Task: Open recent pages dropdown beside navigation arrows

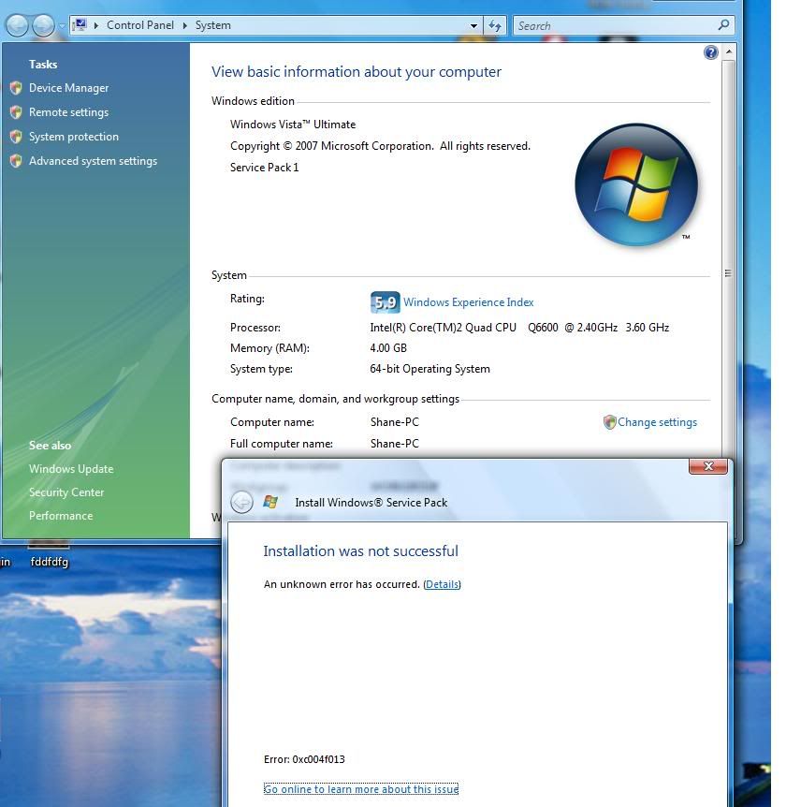Action: pyautogui.click(x=62, y=25)
